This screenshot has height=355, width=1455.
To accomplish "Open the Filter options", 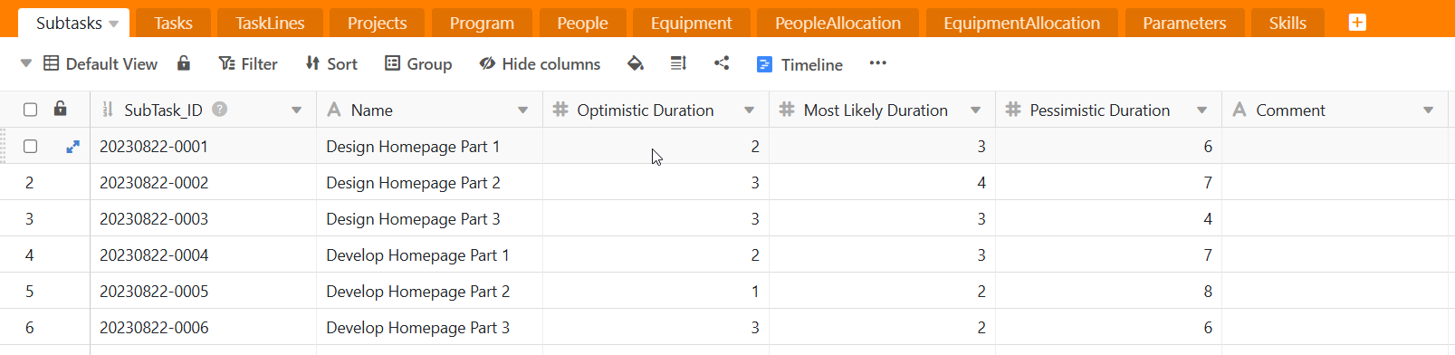I will click(248, 63).
